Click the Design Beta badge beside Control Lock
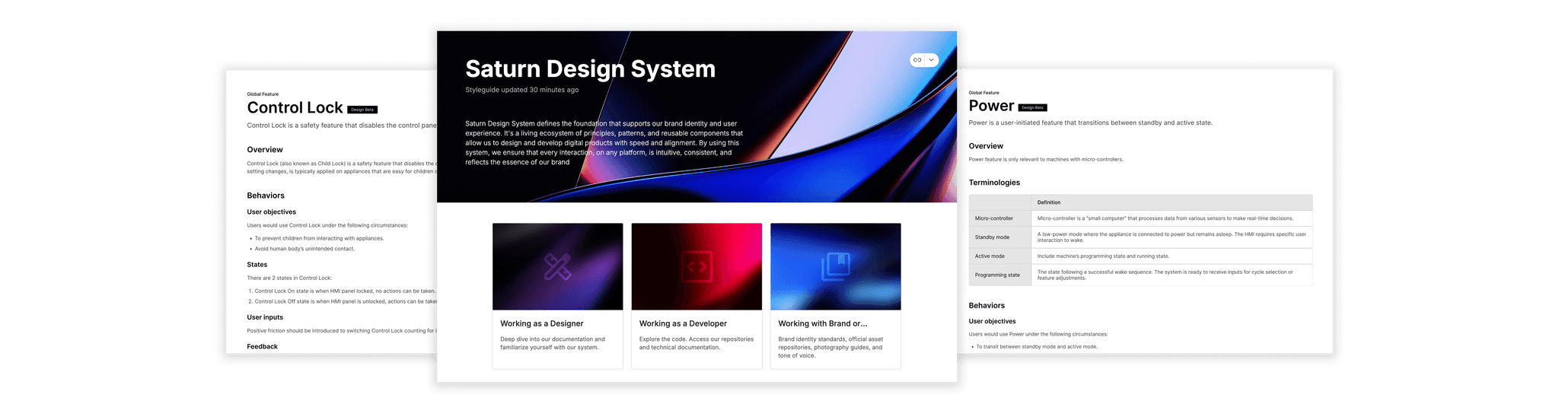The height and width of the screenshot is (398, 1559). point(362,110)
